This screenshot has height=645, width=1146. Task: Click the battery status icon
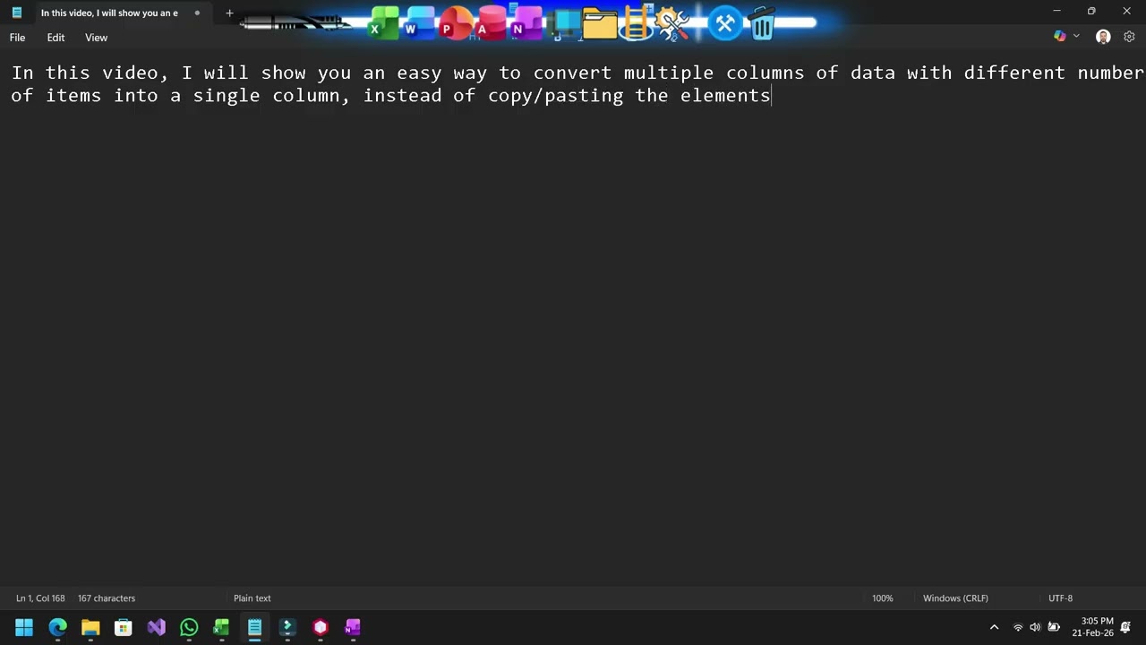[x=1054, y=627]
